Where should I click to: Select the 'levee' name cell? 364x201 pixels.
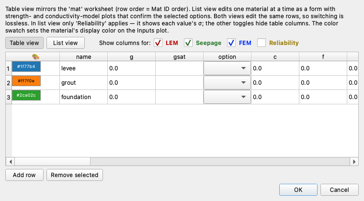click(83, 68)
